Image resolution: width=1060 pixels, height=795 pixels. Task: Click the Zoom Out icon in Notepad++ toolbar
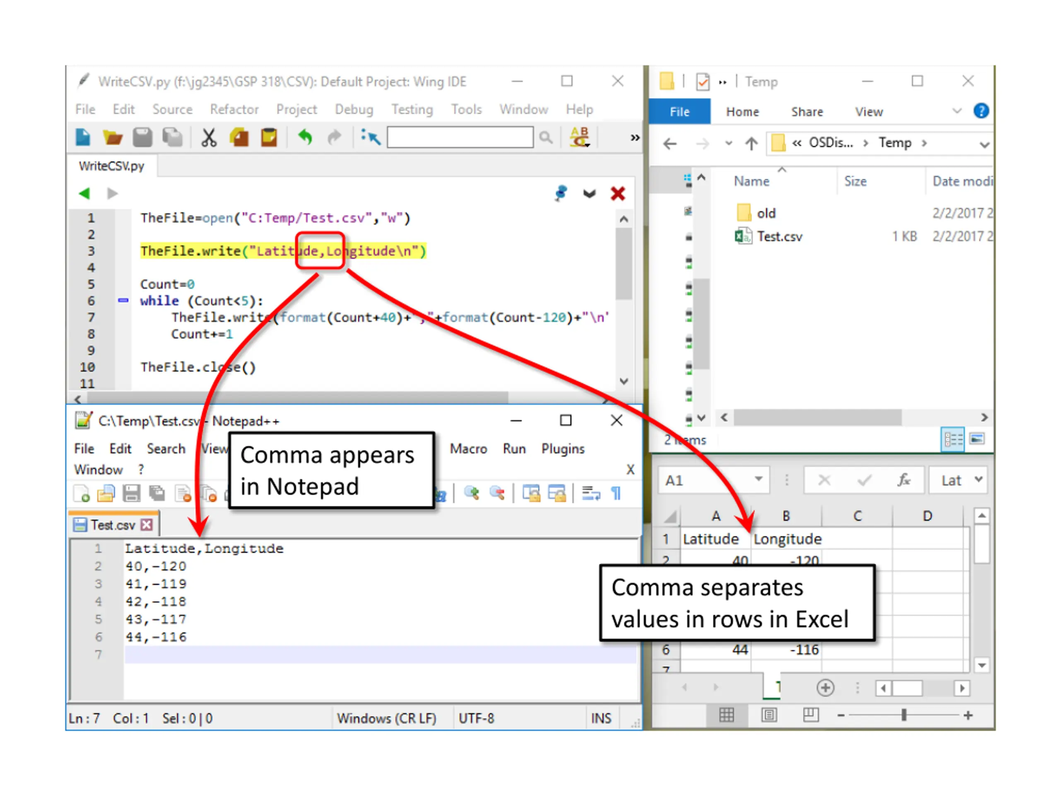pos(497,493)
